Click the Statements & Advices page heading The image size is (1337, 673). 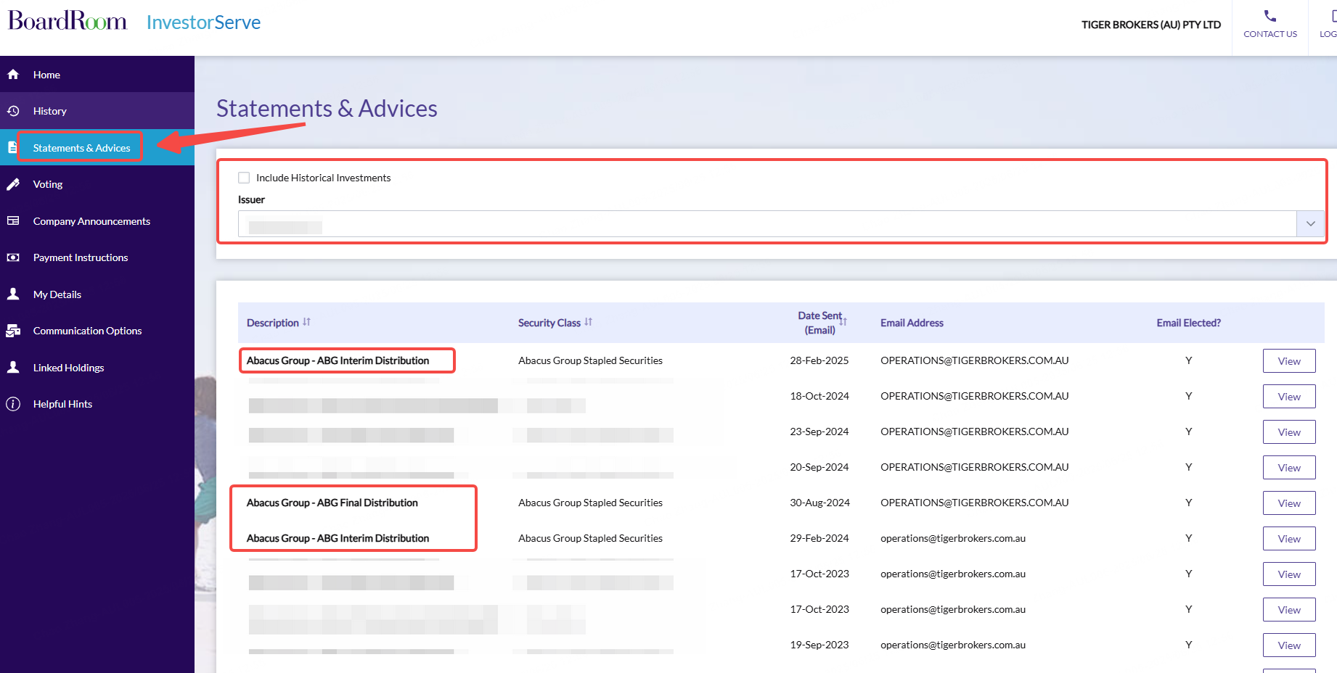click(327, 108)
